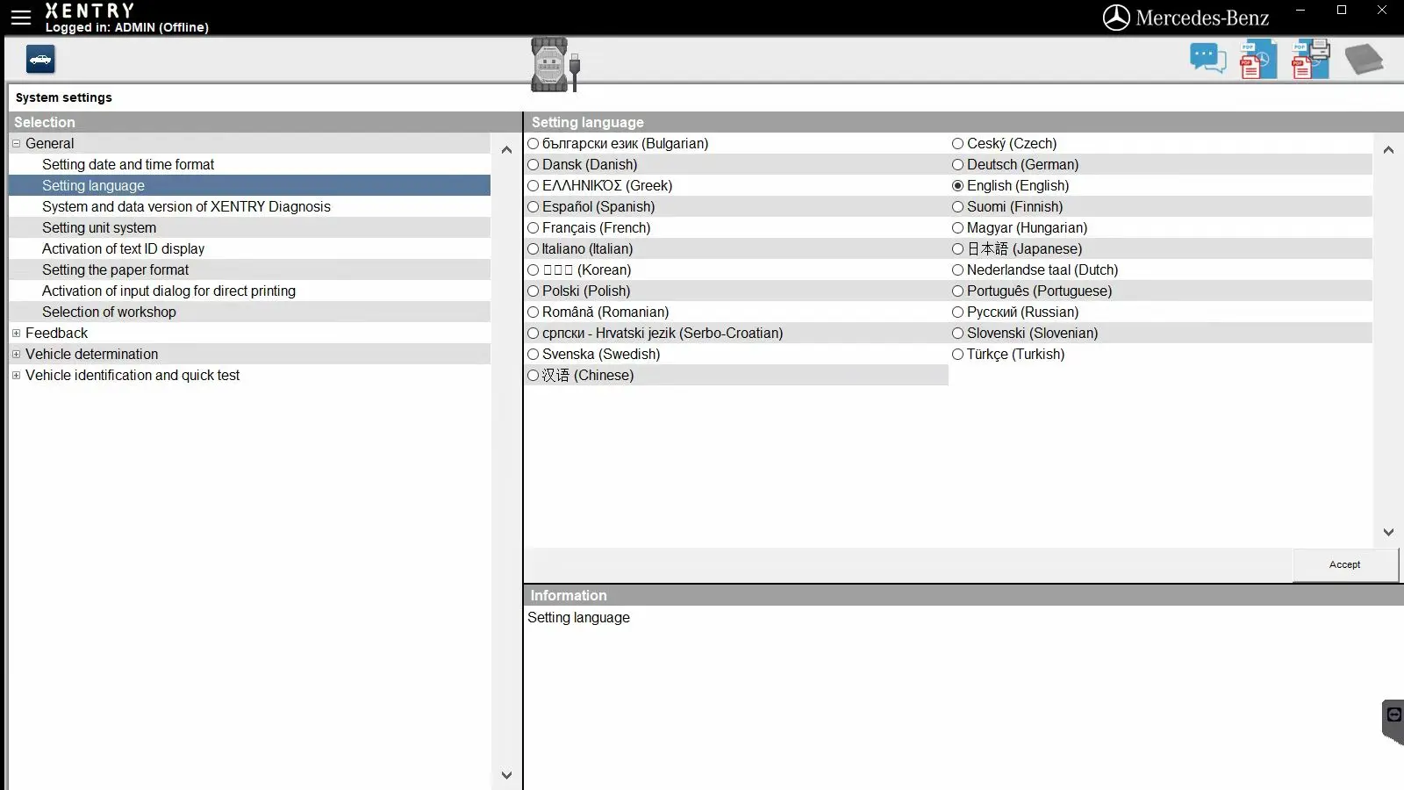Choose Français (French) language
This screenshot has width=1404, height=790.
(533, 227)
